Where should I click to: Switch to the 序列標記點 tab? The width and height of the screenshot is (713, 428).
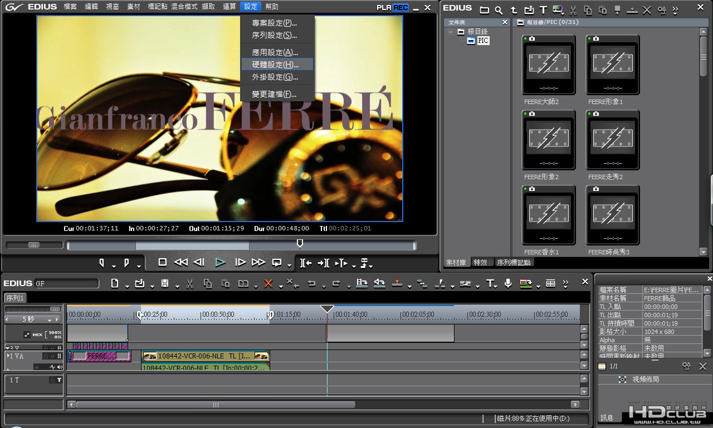tap(514, 262)
